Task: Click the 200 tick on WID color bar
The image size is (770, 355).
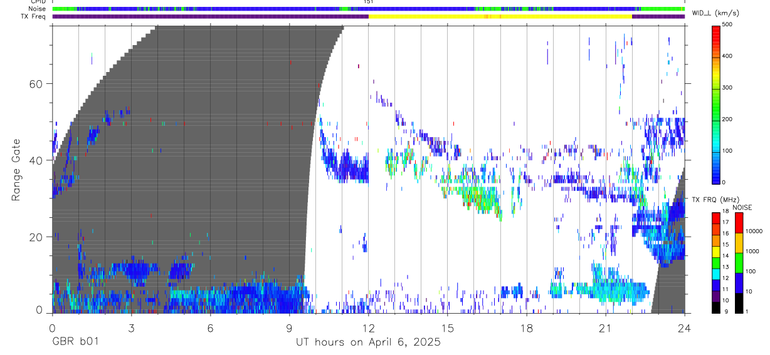Action: [x=727, y=119]
